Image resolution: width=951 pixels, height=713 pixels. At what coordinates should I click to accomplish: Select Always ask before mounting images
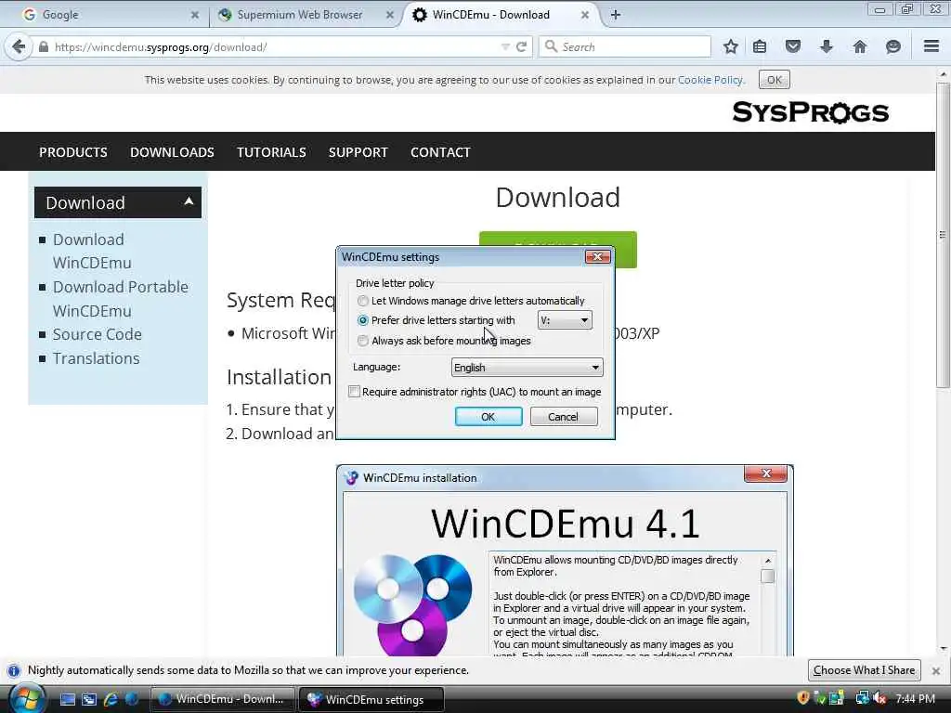[363, 341]
